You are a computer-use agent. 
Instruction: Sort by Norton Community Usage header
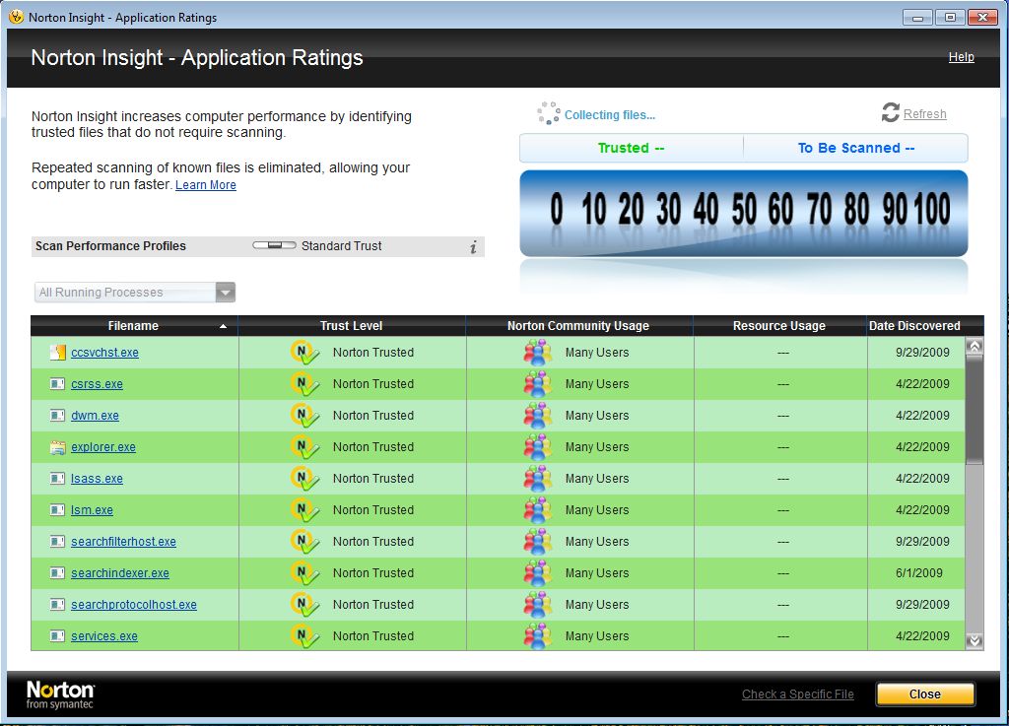pos(578,326)
